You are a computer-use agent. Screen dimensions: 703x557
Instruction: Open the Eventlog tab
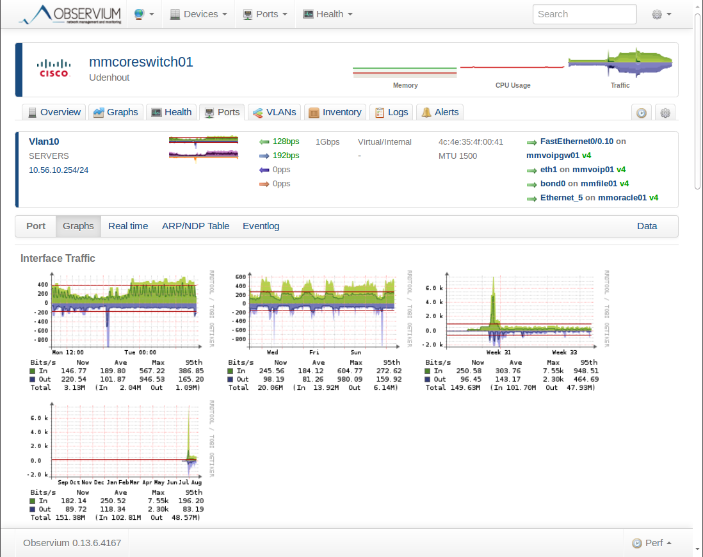click(261, 226)
